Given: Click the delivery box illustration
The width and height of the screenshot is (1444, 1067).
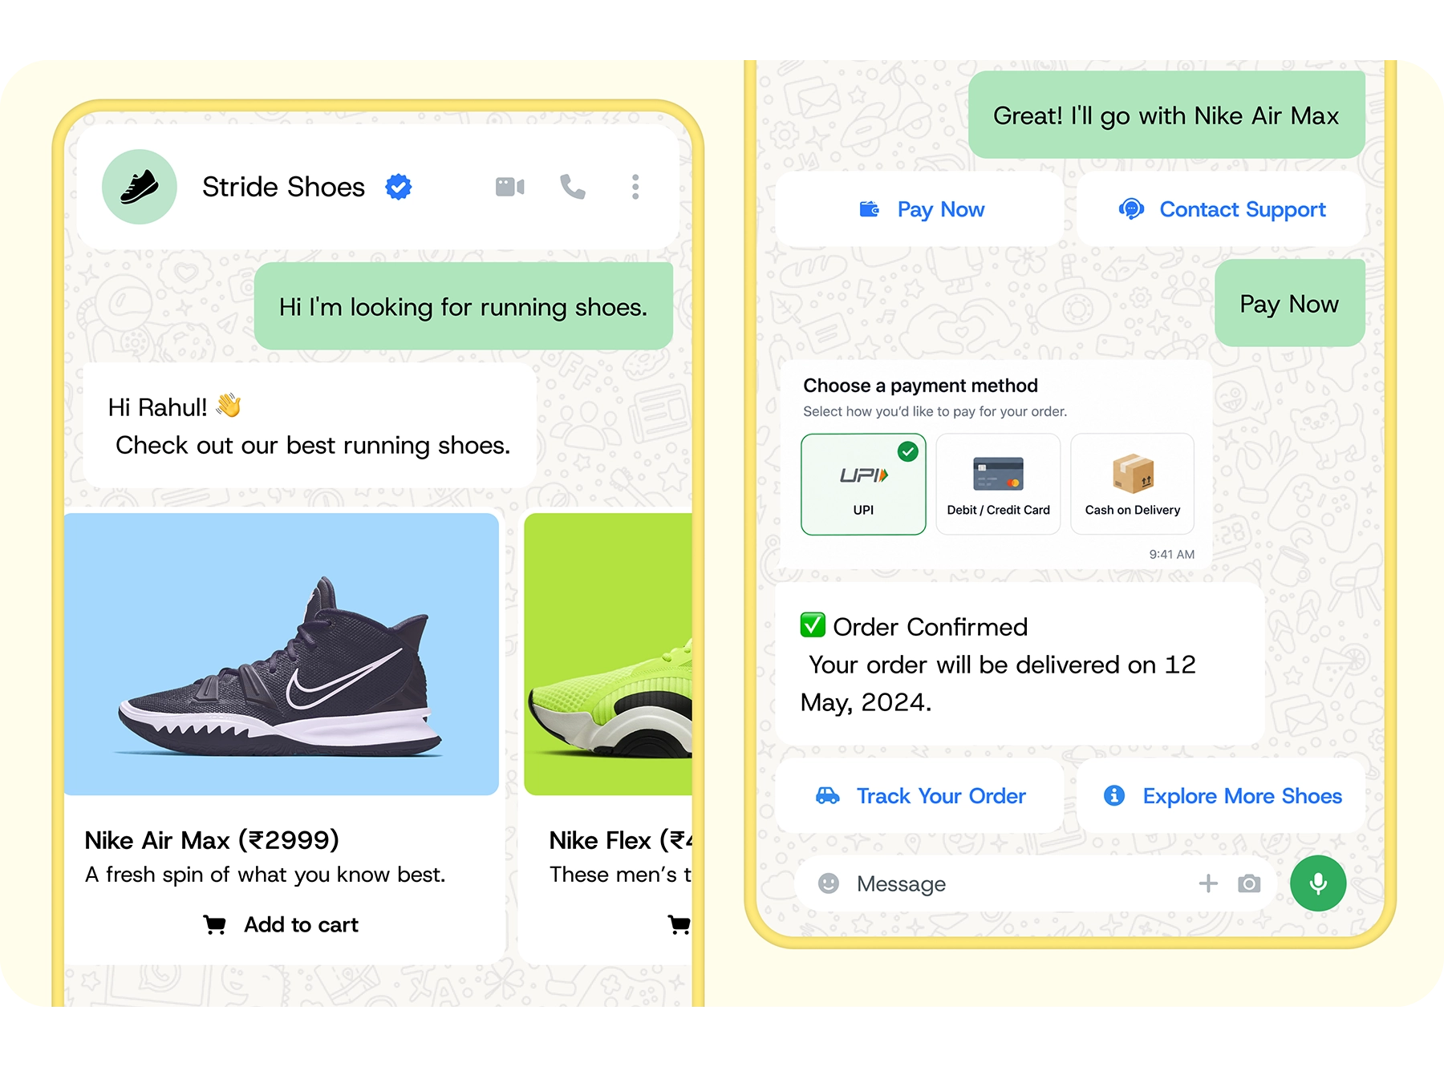Looking at the screenshot, I should [1133, 473].
